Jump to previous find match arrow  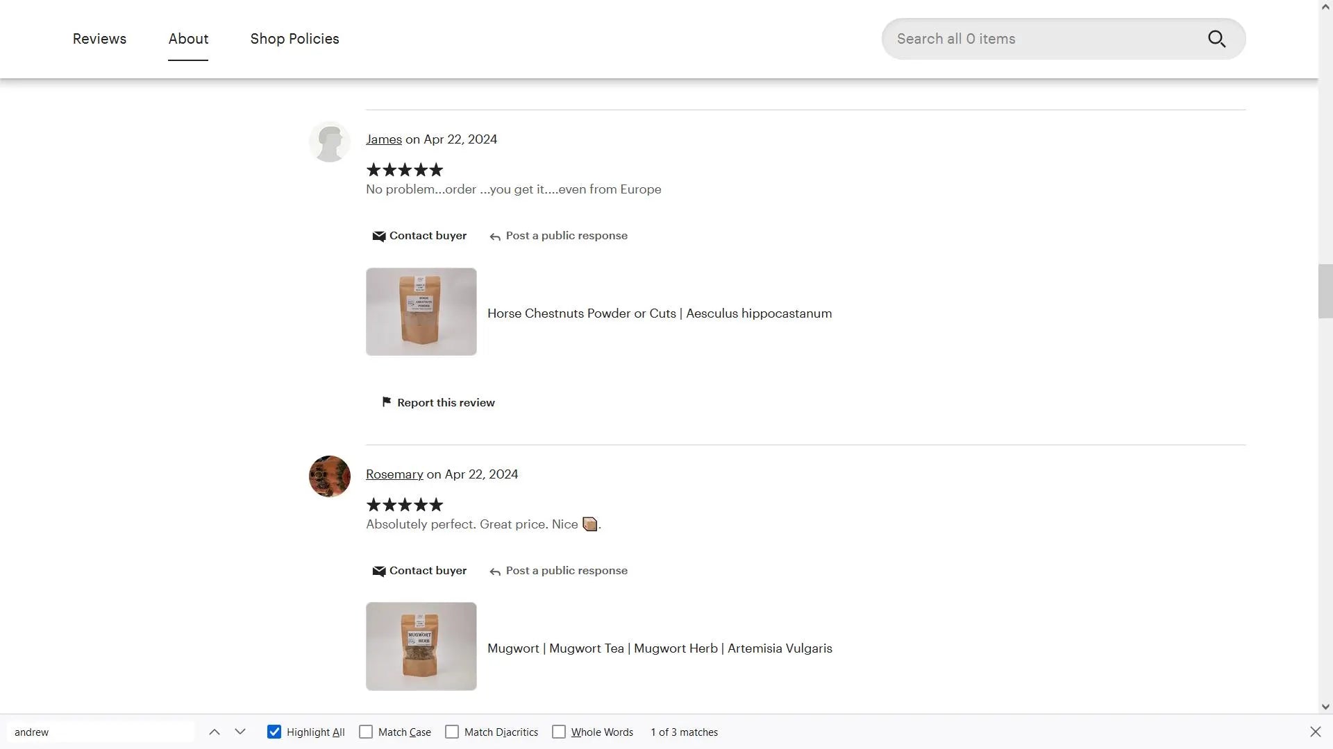(x=215, y=732)
